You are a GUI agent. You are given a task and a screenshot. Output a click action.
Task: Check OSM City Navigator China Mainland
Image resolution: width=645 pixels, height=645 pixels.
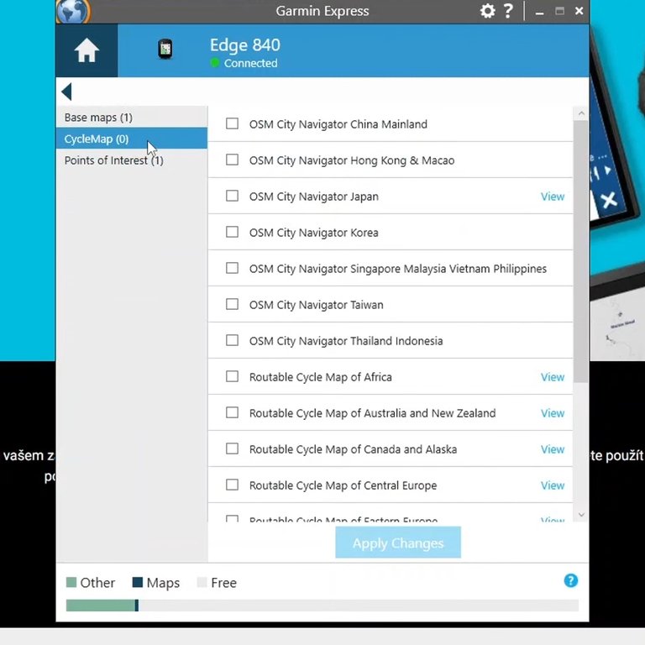pos(232,124)
